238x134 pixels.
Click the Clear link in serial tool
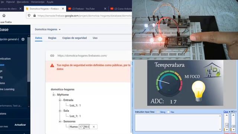pyautogui.click(x=226, y=112)
